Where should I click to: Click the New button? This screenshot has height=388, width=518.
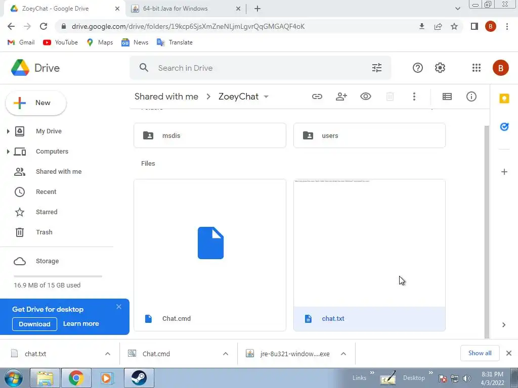click(x=36, y=103)
